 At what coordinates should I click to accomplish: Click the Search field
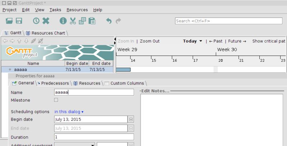click(x=229, y=21)
